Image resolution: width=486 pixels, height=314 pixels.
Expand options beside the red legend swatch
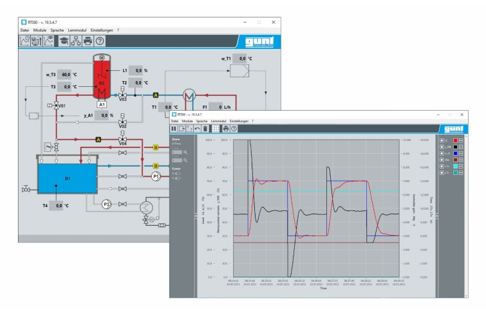[462, 140]
